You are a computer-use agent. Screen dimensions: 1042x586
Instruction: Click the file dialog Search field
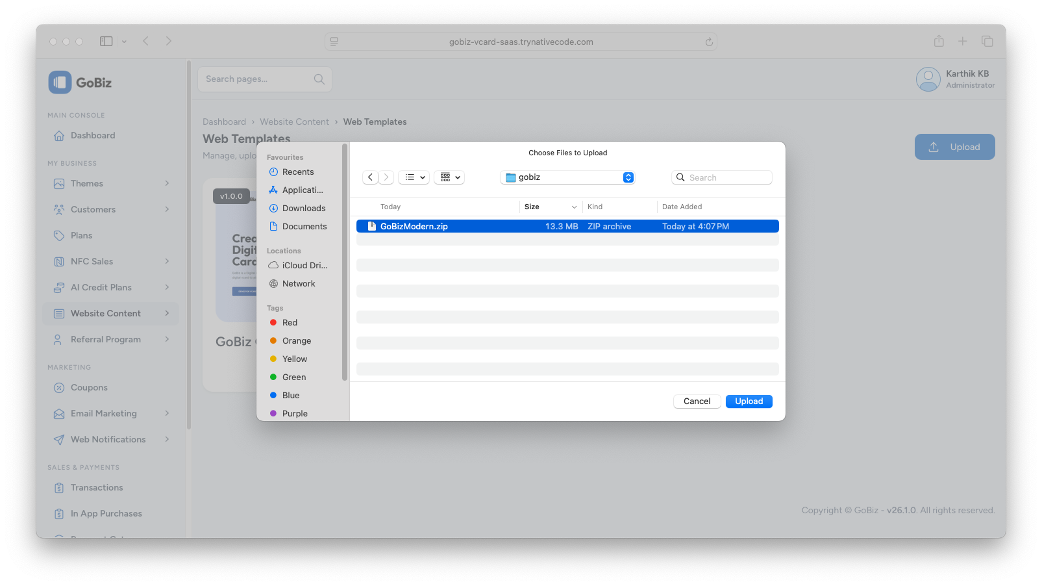(x=722, y=177)
